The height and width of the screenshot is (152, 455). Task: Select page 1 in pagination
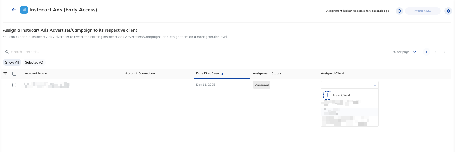point(426,52)
